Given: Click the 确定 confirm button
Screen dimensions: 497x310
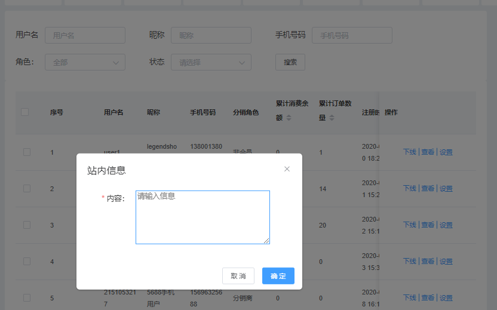Looking at the screenshot, I should (x=278, y=276).
